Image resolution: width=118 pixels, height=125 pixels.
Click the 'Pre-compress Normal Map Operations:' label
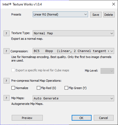click(x=36, y=81)
